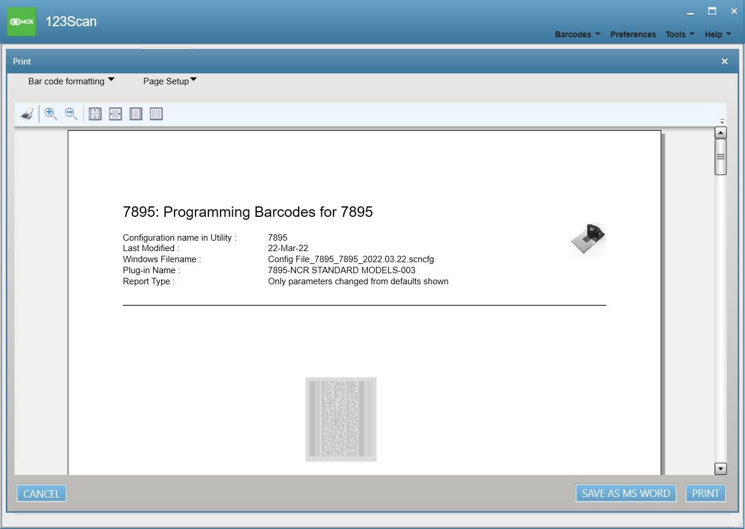
Task: Zoom out of the print preview
Action: coord(71,114)
